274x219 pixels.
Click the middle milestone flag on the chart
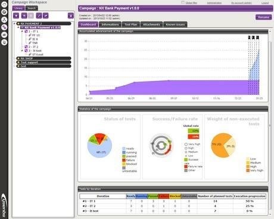pyautogui.click(x=253, y=37)
